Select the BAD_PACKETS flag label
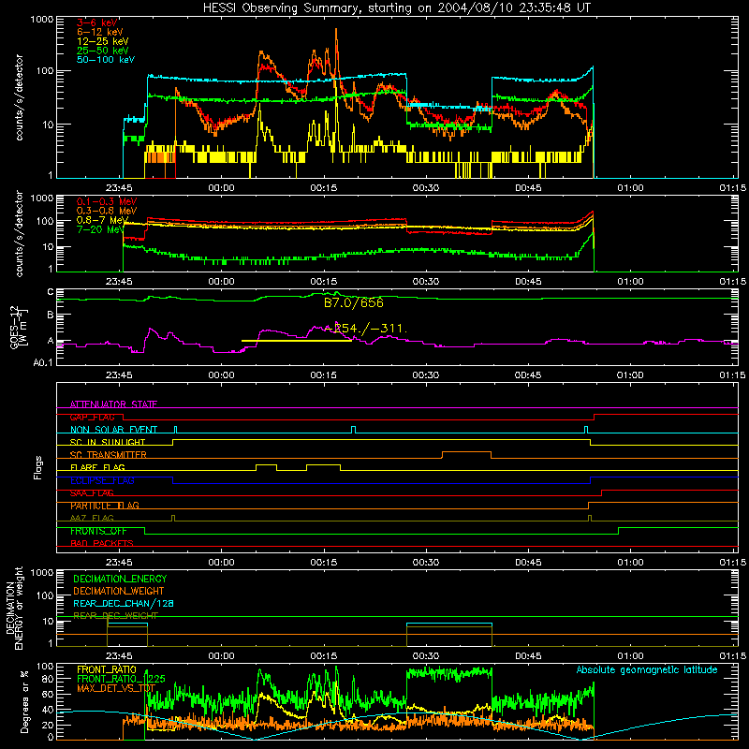The height and width of the screenshot is (749, 749). click(x=102, y=544)
